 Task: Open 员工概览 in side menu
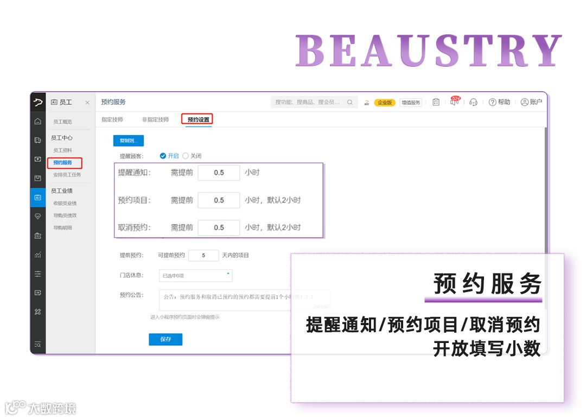[x=62, y=122]
